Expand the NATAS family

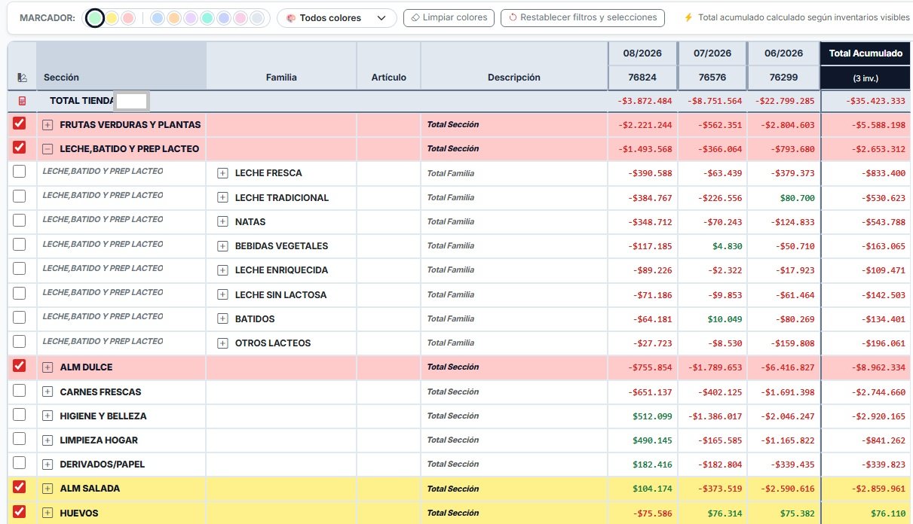coord(222,222)
